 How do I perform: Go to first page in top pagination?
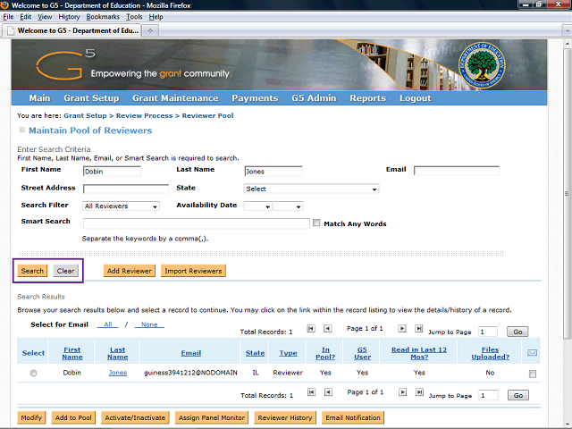311,328
